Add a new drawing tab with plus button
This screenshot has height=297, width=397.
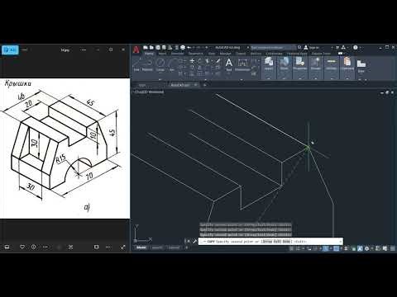pos(204,85)
